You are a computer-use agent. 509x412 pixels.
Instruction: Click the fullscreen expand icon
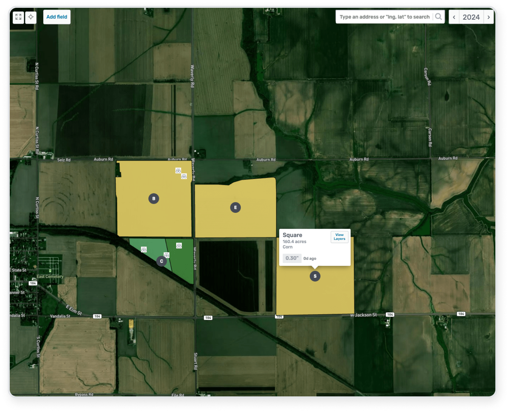coord(18,17)
